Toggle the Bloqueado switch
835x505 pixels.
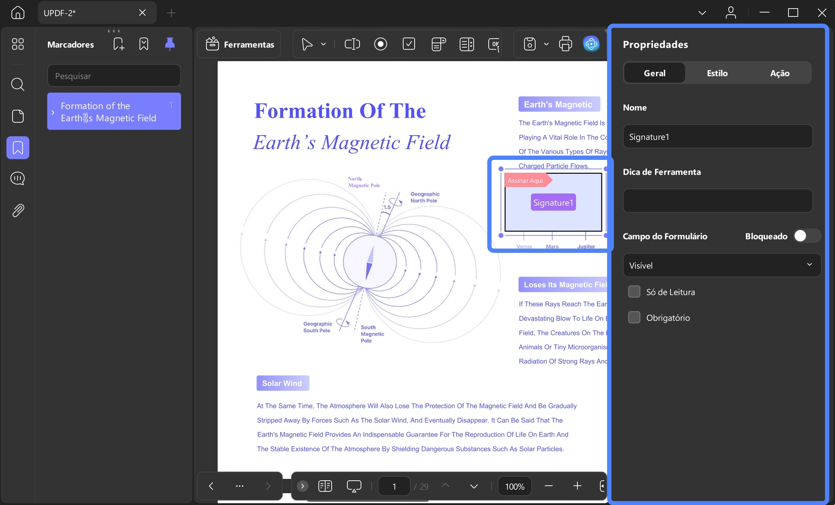(807, 236)
